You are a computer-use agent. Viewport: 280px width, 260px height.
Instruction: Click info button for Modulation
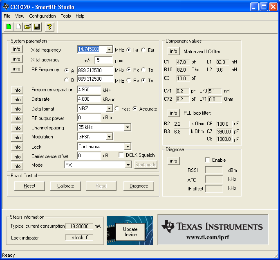pos(17,138)
